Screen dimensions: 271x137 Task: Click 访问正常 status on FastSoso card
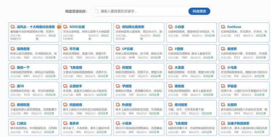pos(261,36)
